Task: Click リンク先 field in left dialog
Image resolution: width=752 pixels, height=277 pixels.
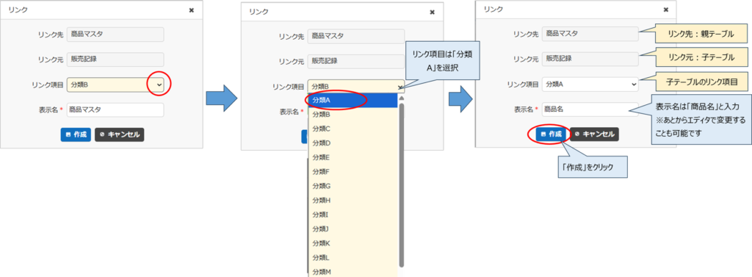Action: pyautogui.click(x=115, y=34)
